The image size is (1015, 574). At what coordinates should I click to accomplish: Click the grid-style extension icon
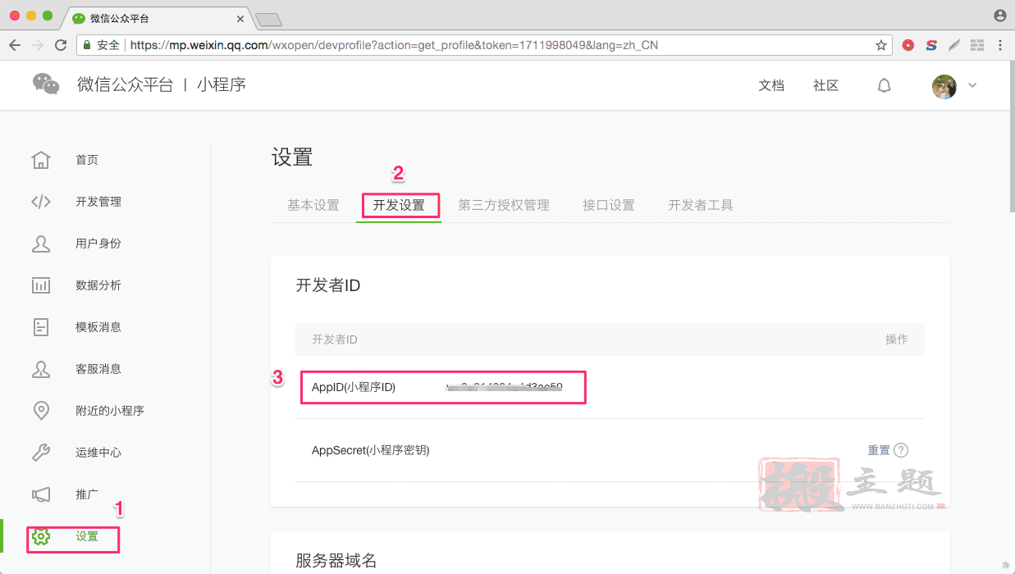click(x=977, y=45)
